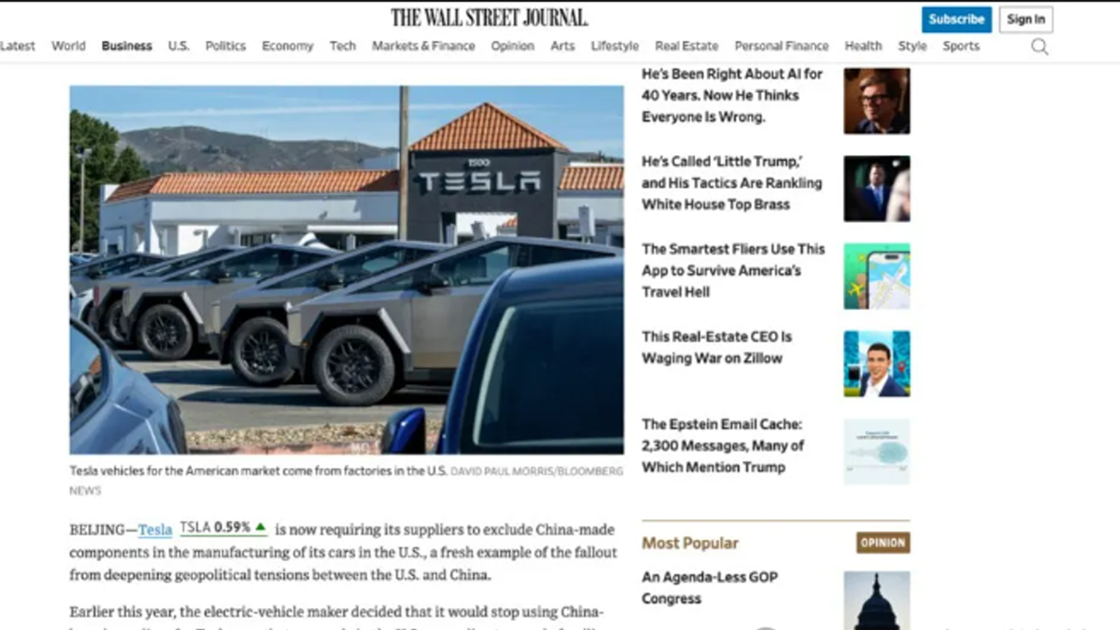Click the Sign In button
The width and height of the screenshot is (1120, 630).
(x=1026, y=19)
